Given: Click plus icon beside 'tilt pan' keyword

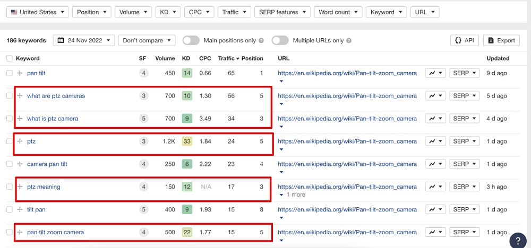Looking at the screenshot, I should tap(20, 209).
